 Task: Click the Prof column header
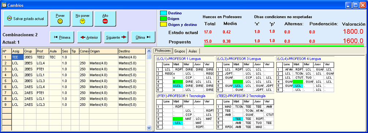pyautogui.click(x=42, y=51)
